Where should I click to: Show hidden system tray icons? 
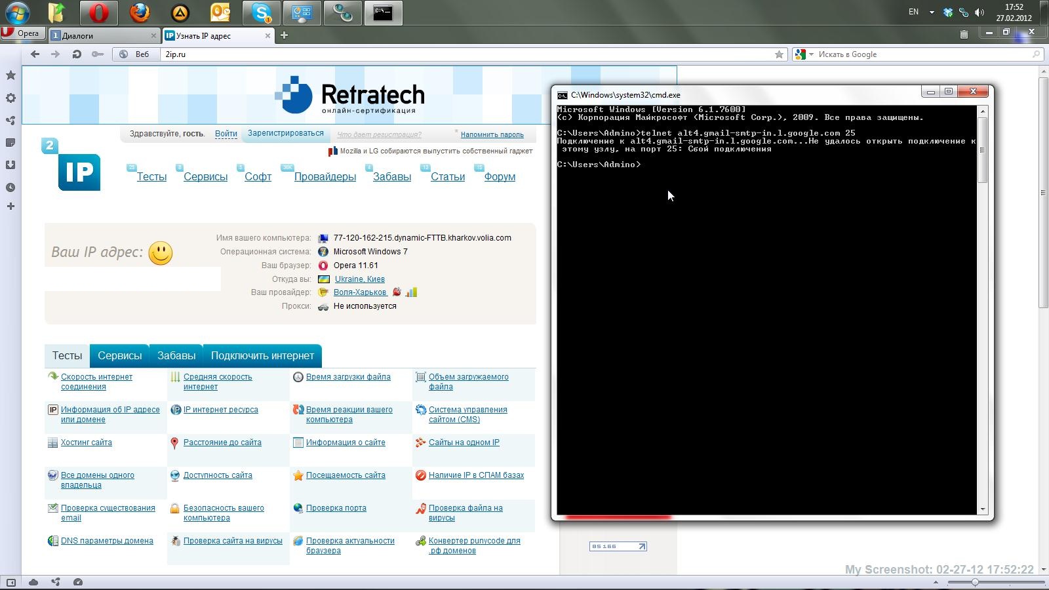click(x=932, y=12)
